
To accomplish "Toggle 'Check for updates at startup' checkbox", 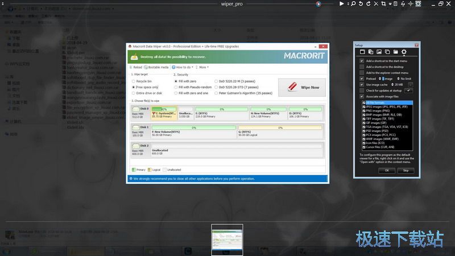I will 362,90.
